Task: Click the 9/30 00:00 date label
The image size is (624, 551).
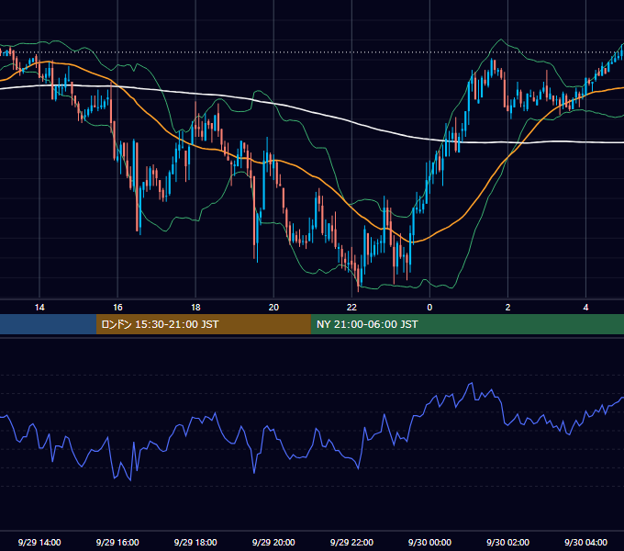Action: pos(429,542)
